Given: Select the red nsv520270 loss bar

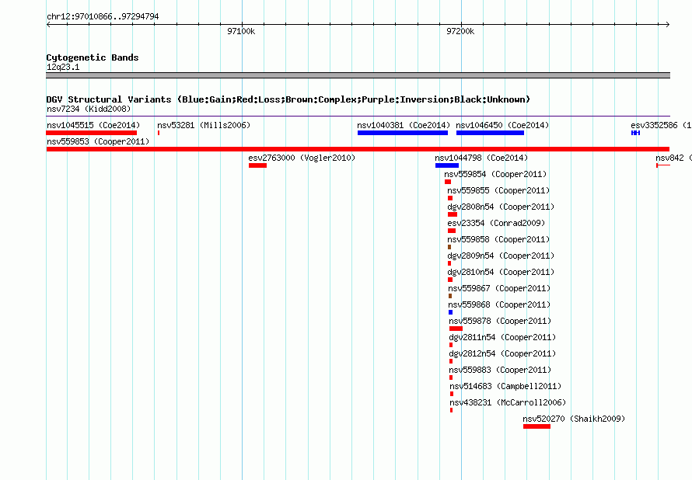Looking at the screenshot, I should (x=536, y=426).
